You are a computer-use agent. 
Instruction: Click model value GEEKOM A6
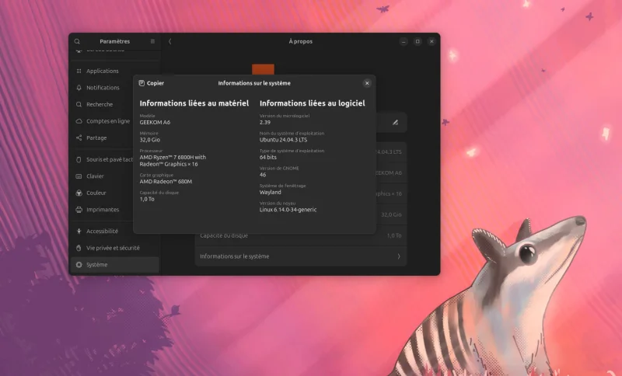tap(155, 123)
